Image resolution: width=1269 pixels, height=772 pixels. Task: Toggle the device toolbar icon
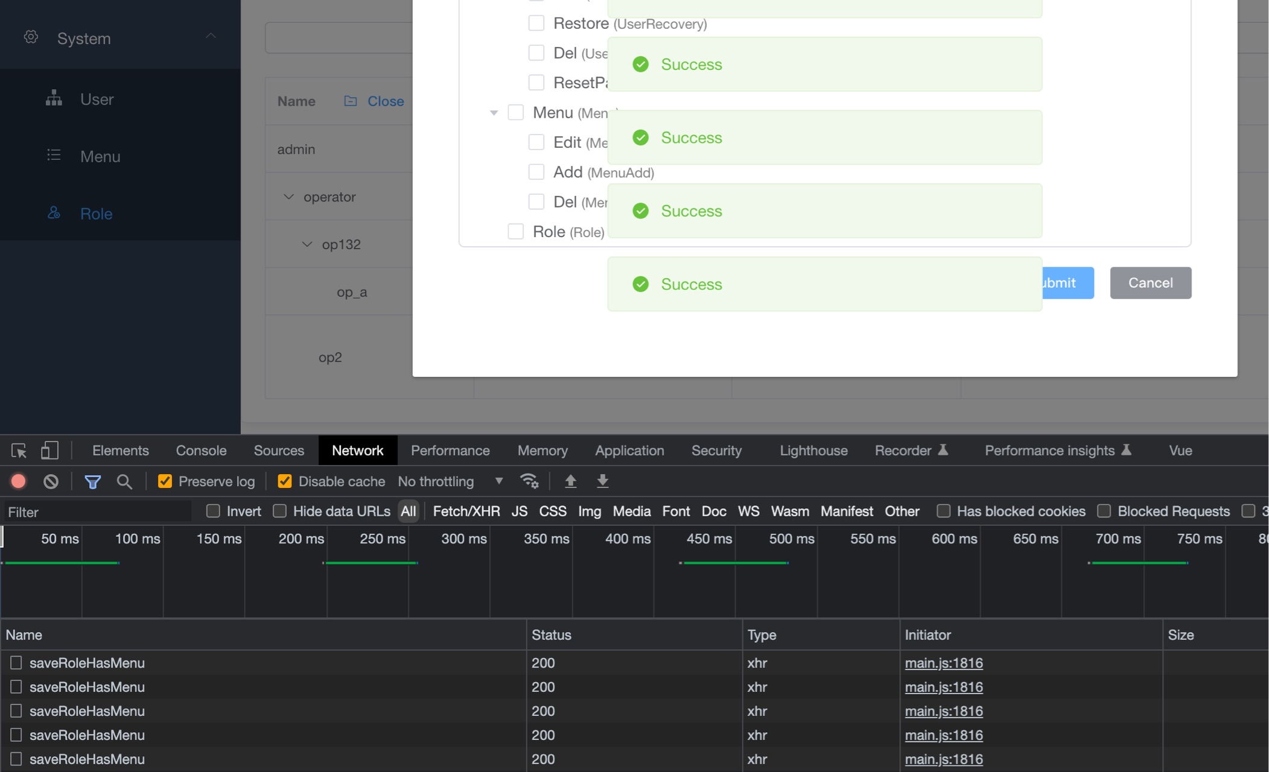tap(49, 451)
